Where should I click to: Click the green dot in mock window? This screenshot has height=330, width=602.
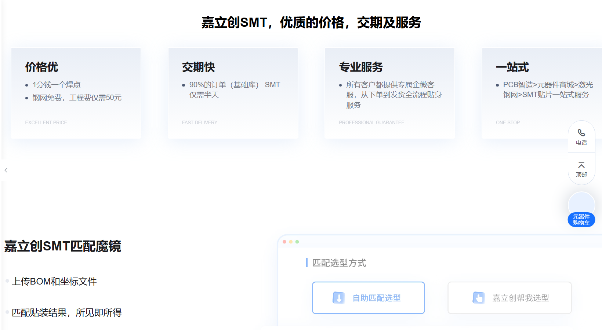pyautogui.click(x=297, y=242)
